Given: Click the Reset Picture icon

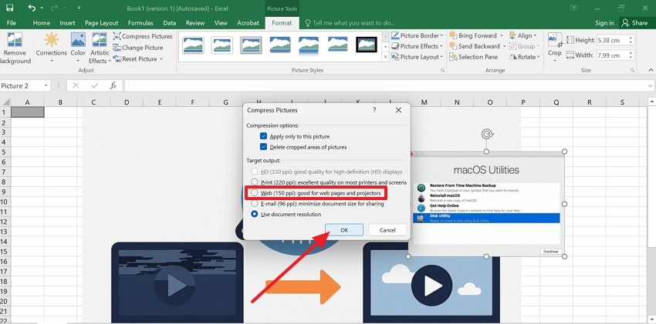Looking at the screenshot, I should click(117, 58).
